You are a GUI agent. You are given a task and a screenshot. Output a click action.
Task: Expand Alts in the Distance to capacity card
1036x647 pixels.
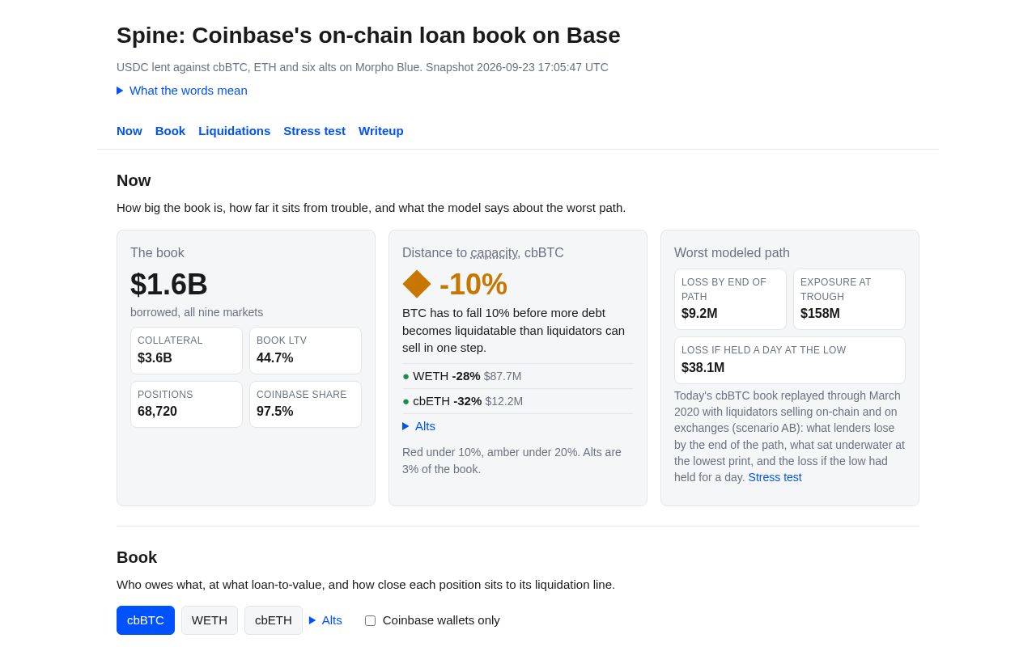point(418,426)
